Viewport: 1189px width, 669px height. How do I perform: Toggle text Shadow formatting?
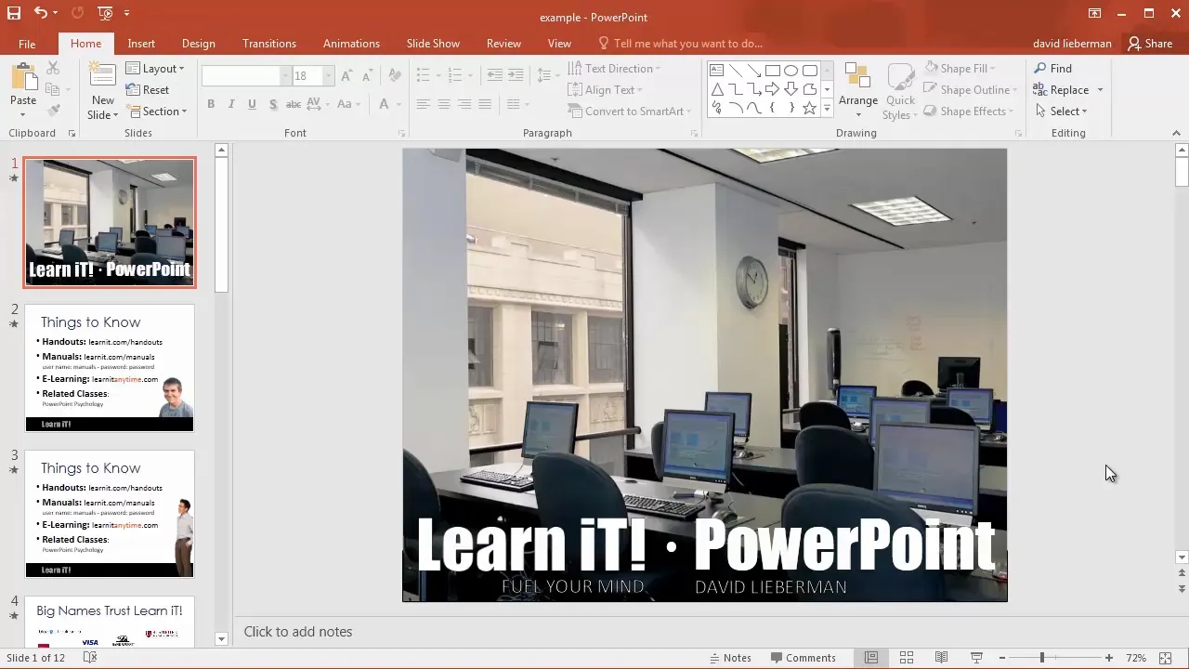tap(272, 104)
